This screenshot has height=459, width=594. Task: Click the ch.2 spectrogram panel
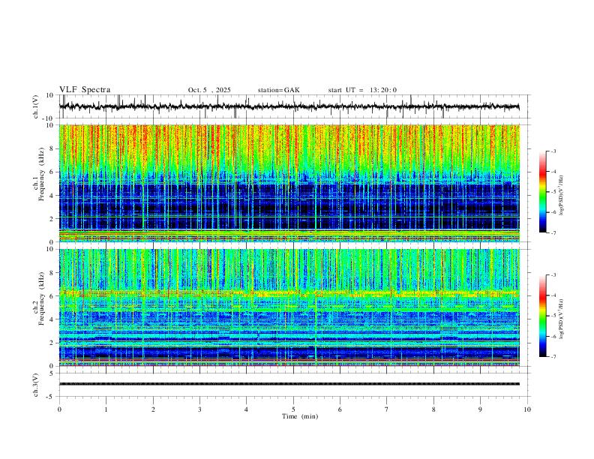(x=289, y=307)
